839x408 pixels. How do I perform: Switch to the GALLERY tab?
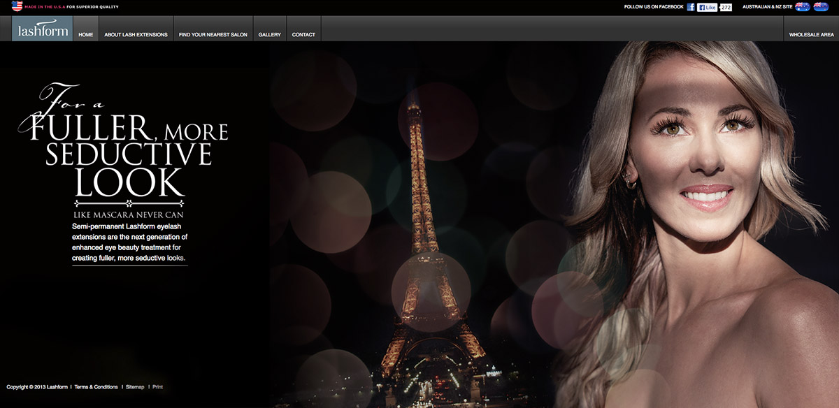269,33
